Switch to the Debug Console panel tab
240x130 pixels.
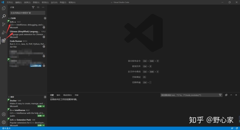point(67,95)
